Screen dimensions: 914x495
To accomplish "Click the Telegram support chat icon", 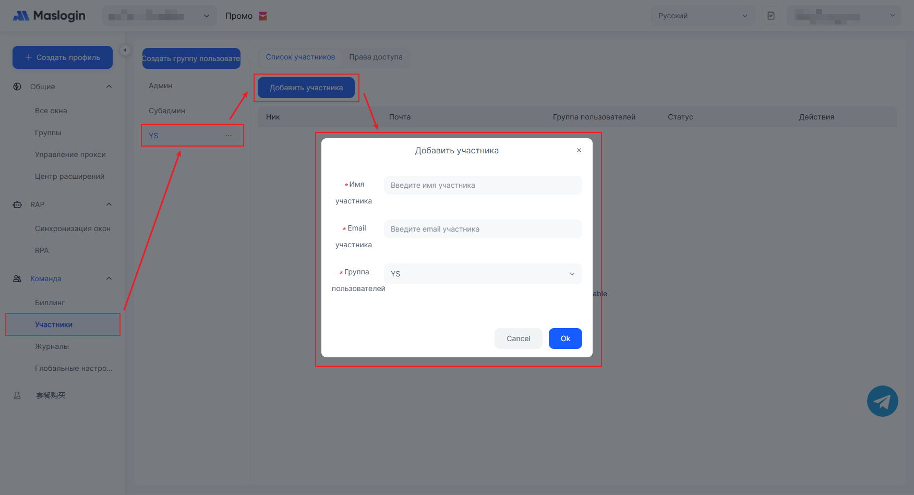I will [882, 401].
